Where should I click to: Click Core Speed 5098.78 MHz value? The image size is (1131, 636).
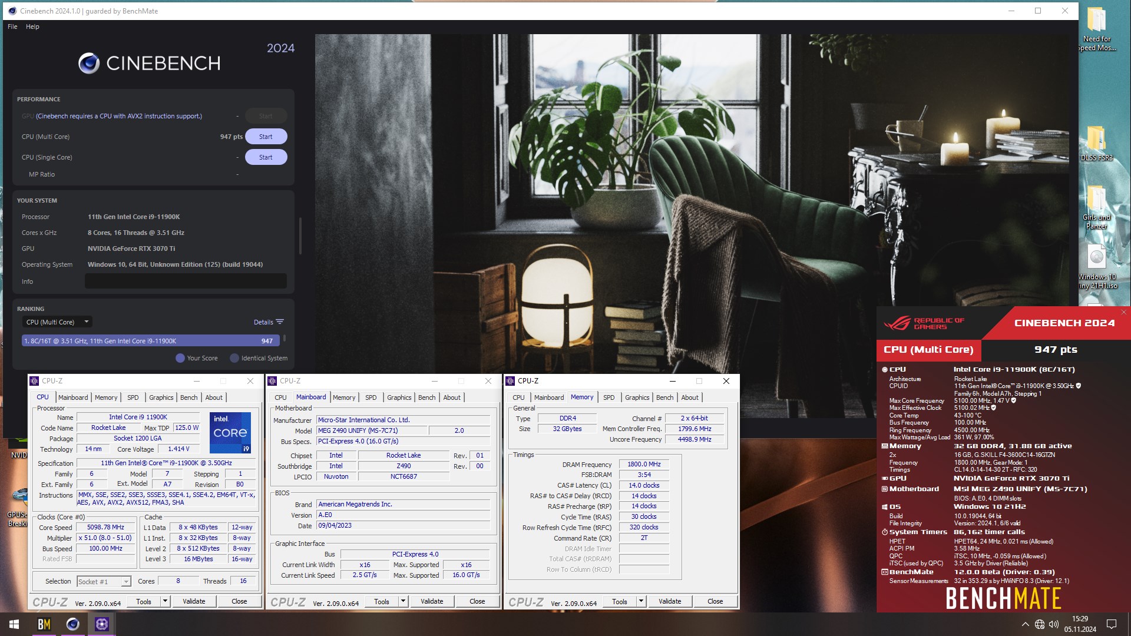tap(105, 528)
